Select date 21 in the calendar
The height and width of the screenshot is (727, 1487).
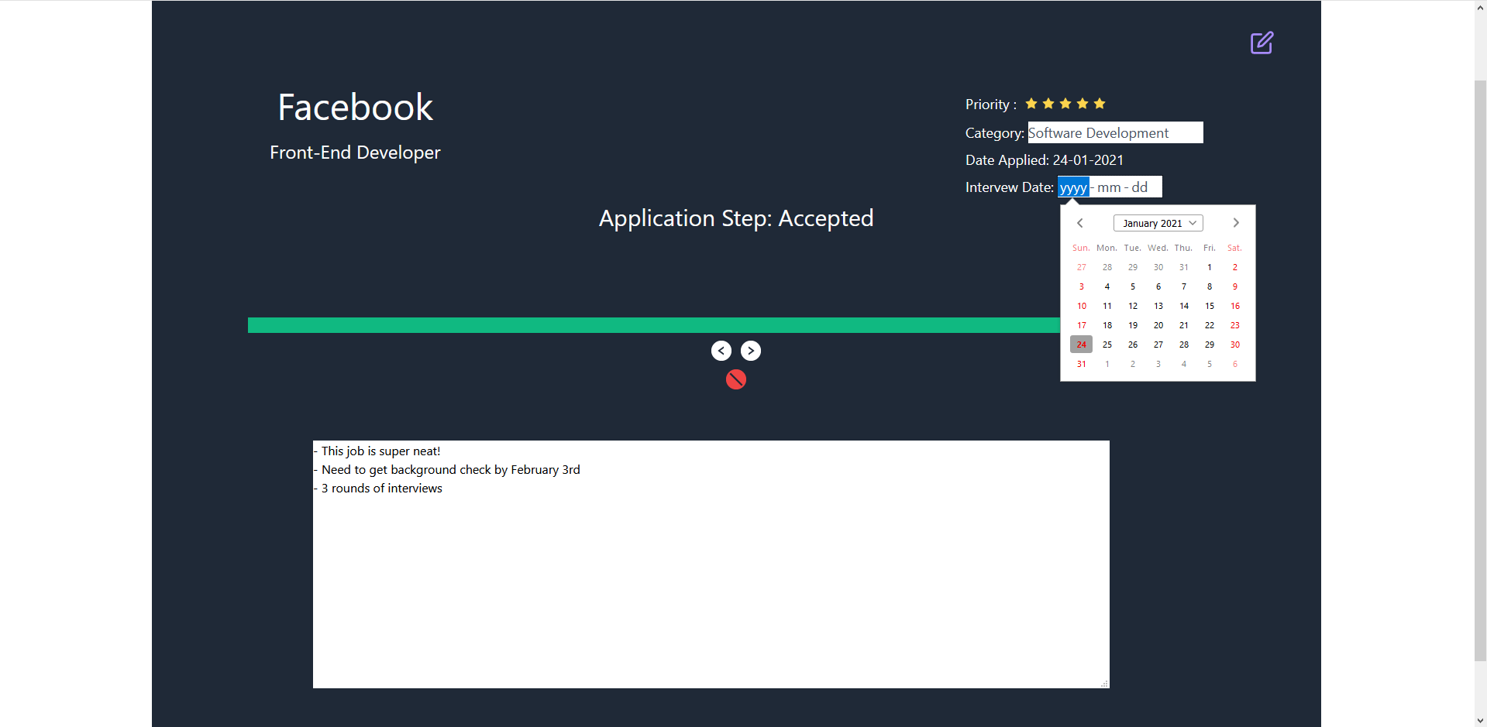coord(1184,325)
